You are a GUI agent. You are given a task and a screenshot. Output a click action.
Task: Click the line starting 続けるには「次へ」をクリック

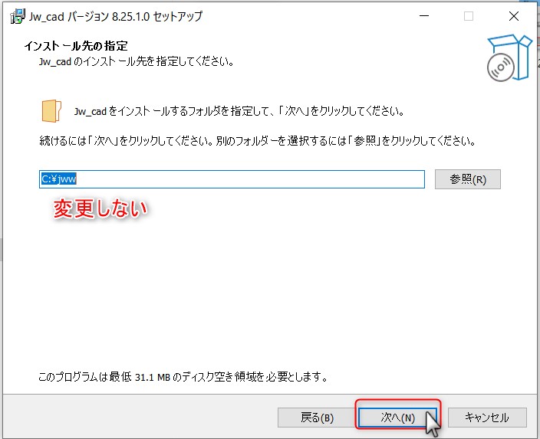click(258, 140)
